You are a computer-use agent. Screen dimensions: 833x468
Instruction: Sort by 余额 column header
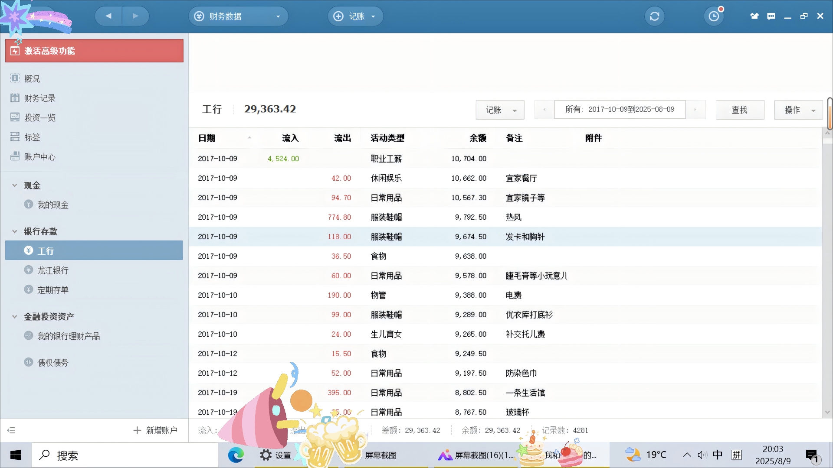click(x=478, y=138)
